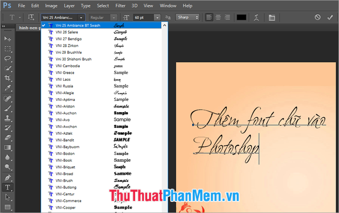Open the black text color swatch
Screen dimensions: 339x213
pos(241,17)
